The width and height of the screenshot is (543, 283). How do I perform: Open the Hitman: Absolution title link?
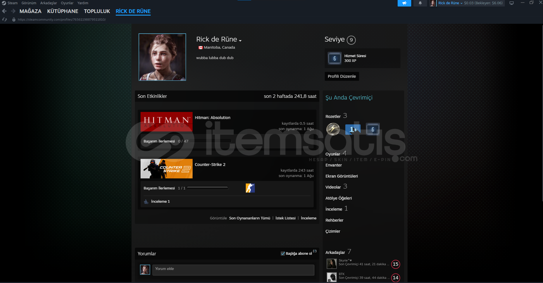212,118
